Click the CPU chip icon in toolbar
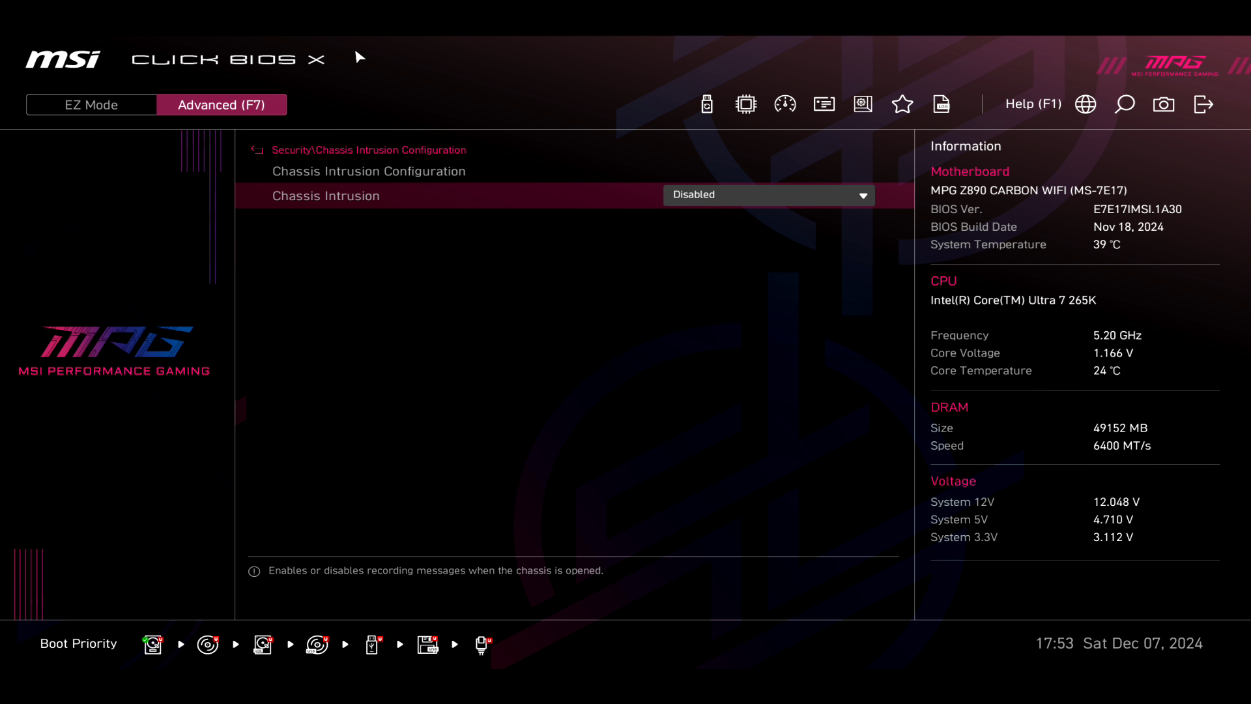Image resolution: width=1251 pixels, height=704 pixels. [x=745, y=104]
